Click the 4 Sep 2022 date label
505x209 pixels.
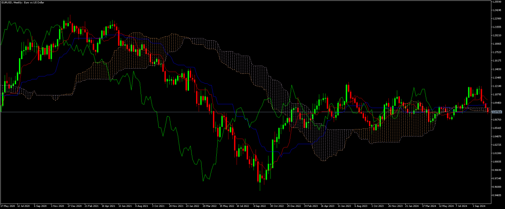[260, 206]
